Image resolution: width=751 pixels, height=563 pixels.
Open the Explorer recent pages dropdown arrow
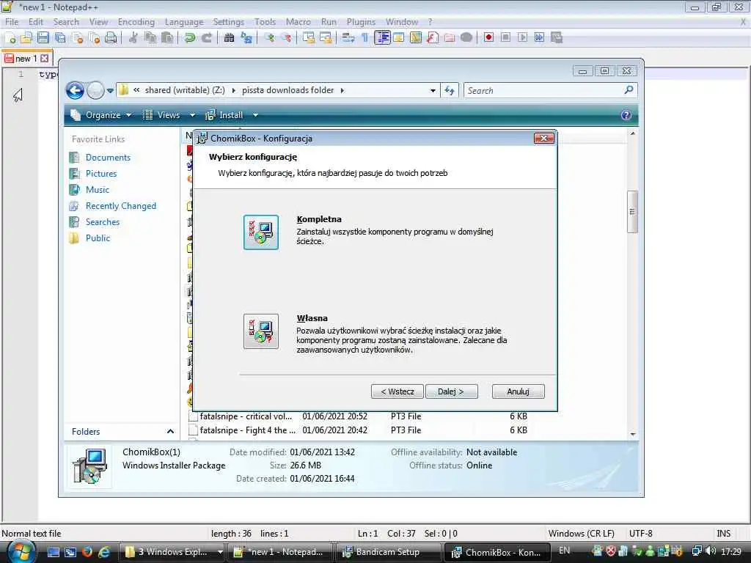tap(110, 90)
